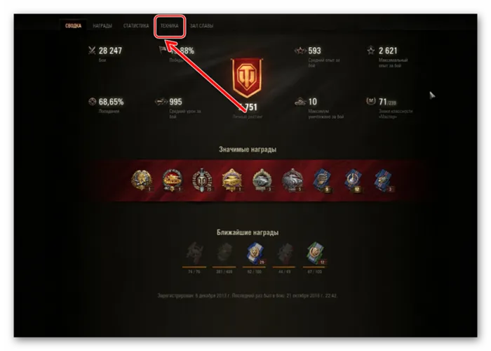
Task: Click the upcoming award with progress 87/100
Action: click(x=315, y=253)
